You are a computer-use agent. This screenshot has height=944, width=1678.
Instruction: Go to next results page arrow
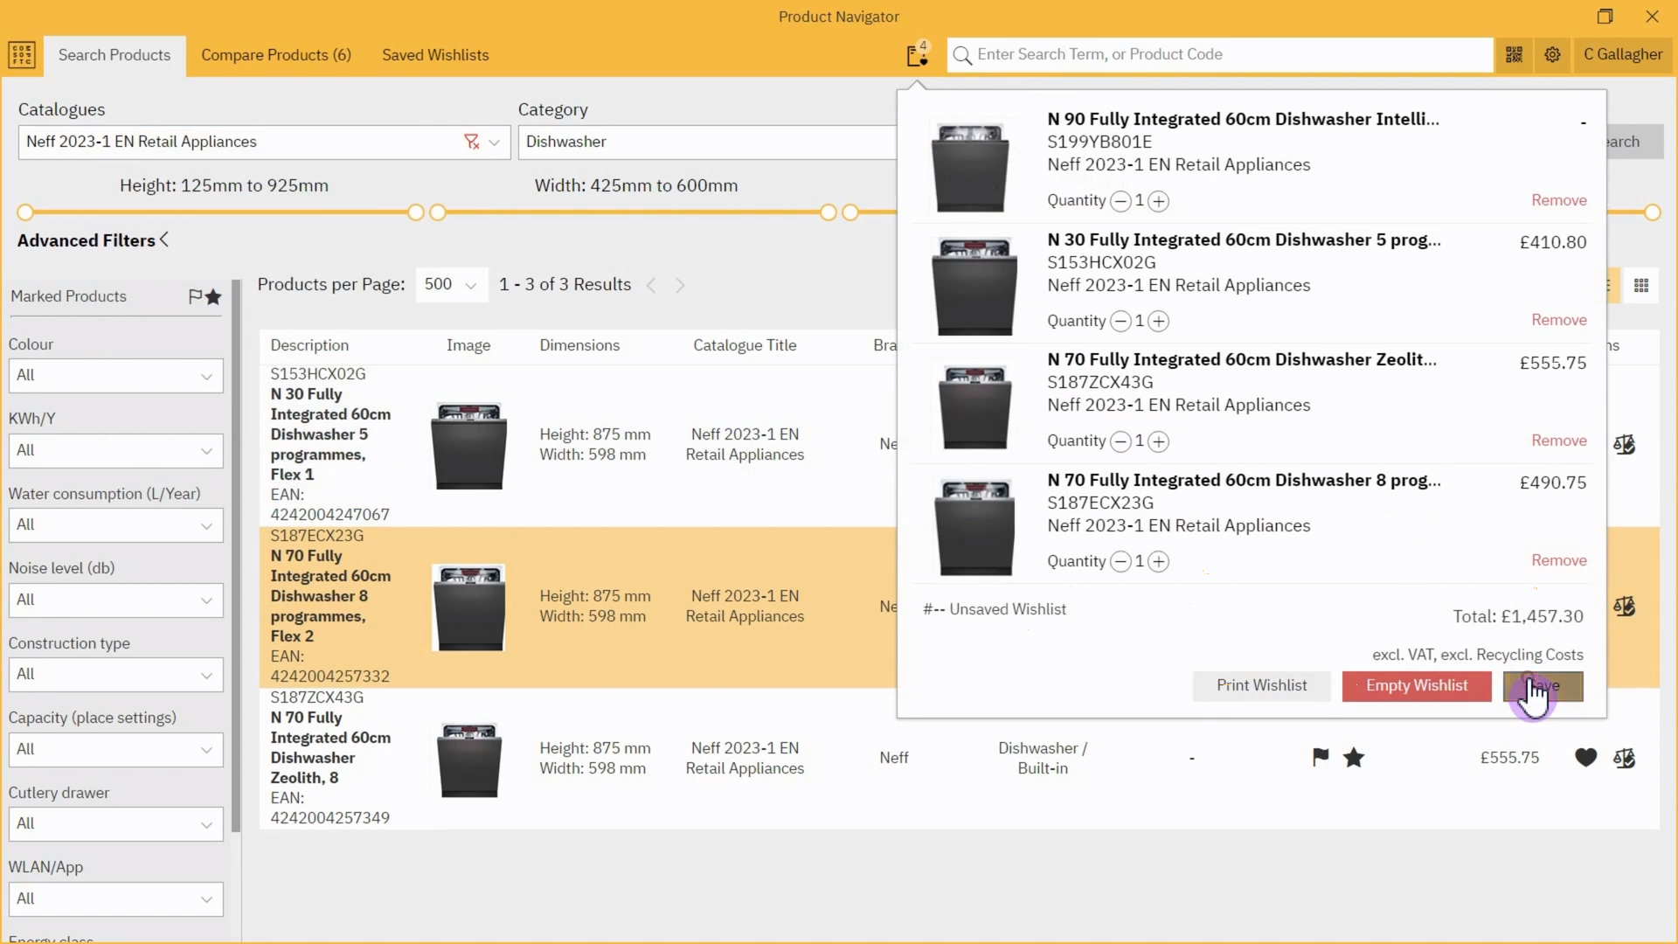[x=680, y=285]
